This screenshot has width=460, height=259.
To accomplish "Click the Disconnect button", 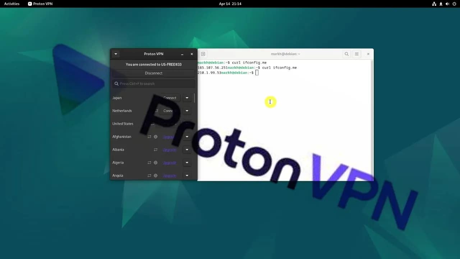I will click(x=153, y=73).
